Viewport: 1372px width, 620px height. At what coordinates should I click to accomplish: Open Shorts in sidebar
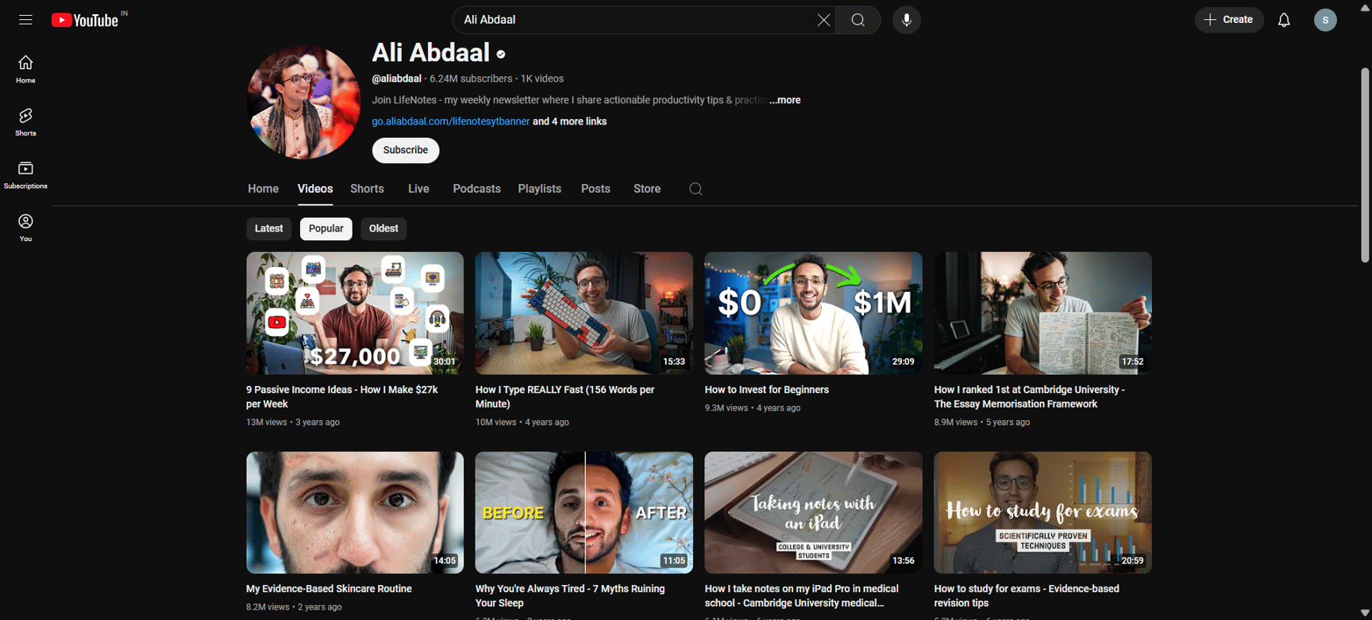(x=25, y=122)
